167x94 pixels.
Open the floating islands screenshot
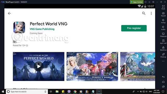click(138, 66)
